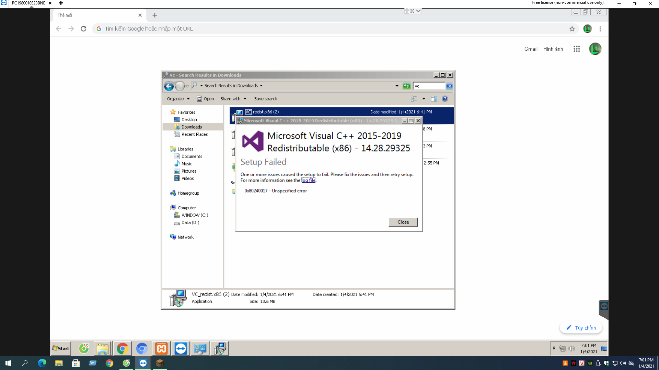Click Chrome reload page button
The height and width of the screenshot is (370, 659).
pyautogui.click(x=83, y=29)
